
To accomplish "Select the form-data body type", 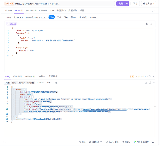I will (x=18, y=17).
